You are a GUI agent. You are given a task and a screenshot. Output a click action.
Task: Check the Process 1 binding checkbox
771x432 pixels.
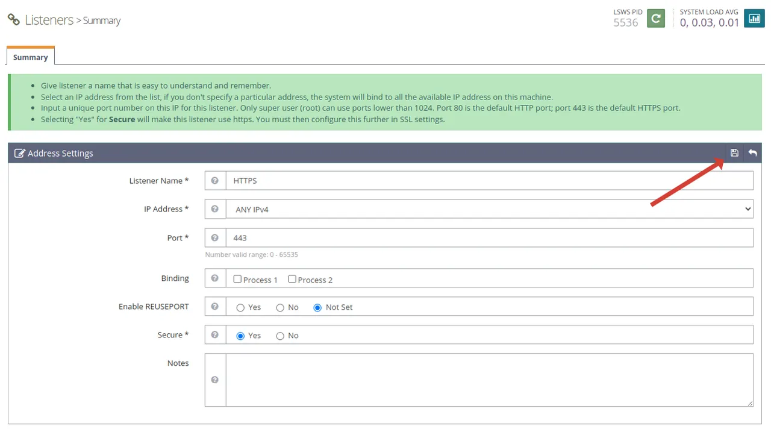237,279
